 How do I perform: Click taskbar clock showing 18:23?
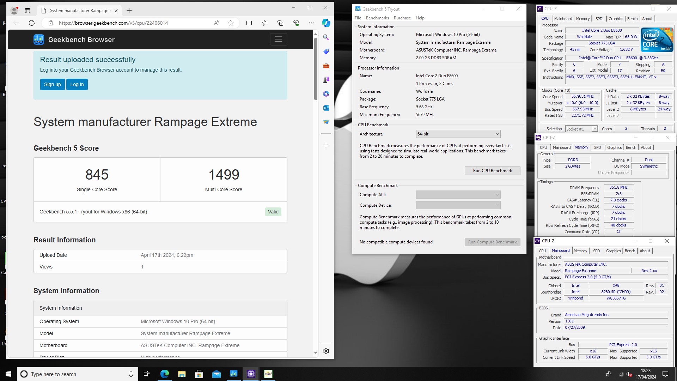[x=646, y=374]
